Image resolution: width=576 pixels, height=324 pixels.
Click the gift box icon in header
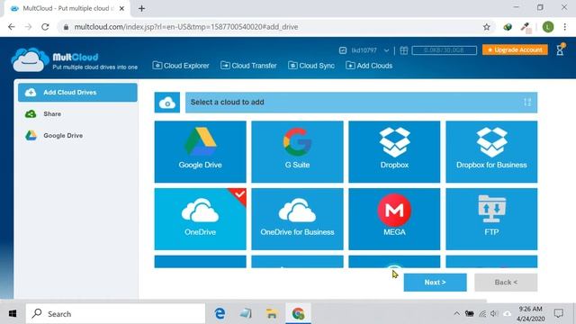tap(404, 50)
